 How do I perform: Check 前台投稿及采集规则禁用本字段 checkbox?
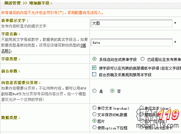(94, 74)
